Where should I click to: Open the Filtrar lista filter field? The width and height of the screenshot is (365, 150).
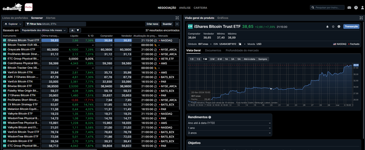(x=55, y=24)
